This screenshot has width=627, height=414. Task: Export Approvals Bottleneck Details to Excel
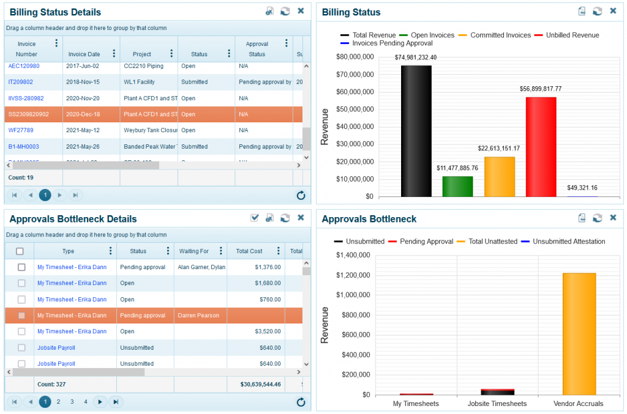click(270, 217)
